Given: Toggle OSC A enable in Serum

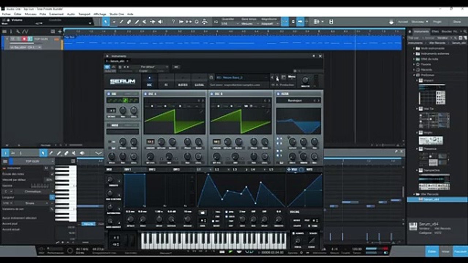Looking at the screenshot, I should tap(146, 94).
